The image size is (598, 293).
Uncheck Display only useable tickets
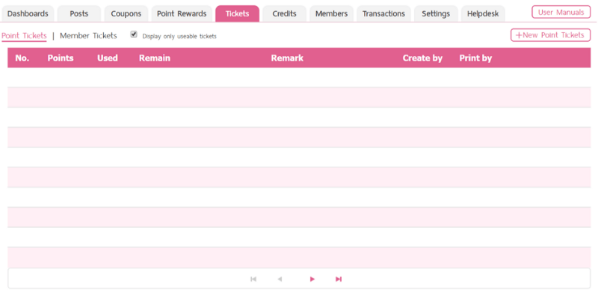point(134,34)
